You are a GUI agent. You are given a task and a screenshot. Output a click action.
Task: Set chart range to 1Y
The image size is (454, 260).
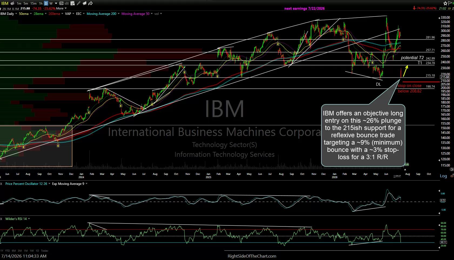2,251
